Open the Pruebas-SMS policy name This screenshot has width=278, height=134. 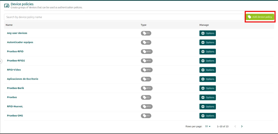tap(15, 115)
